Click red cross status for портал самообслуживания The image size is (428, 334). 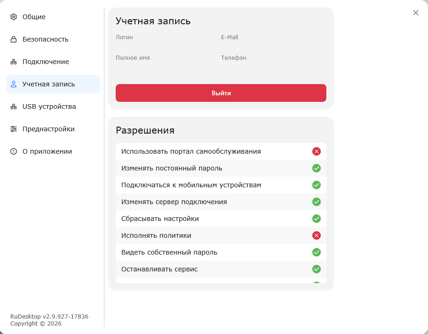tap(317, 151)
